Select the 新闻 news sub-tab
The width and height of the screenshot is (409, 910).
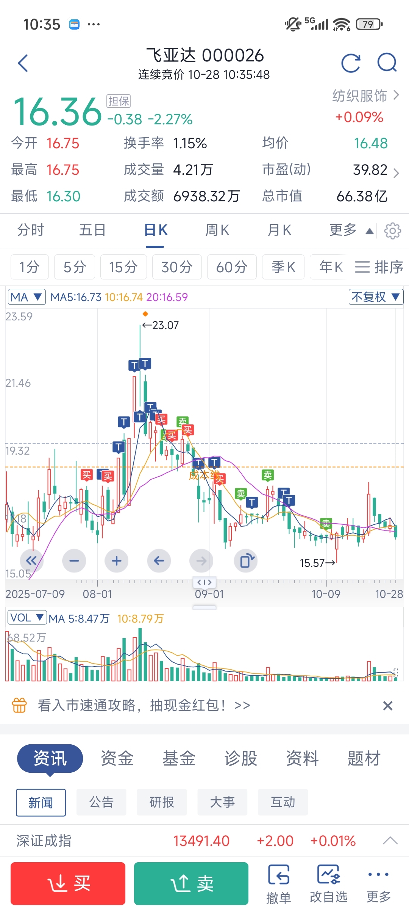click(x=41, y=802)
